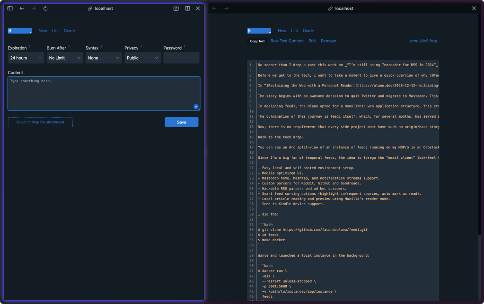Click the back arrow in left pane
Screen dimensions: 484x304
point(22,9)
